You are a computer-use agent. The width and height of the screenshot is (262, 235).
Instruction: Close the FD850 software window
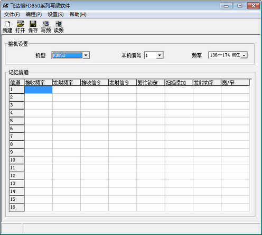(253, 6)
